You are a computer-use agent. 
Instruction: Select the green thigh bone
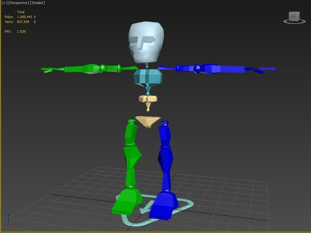(x=131, y=133)
